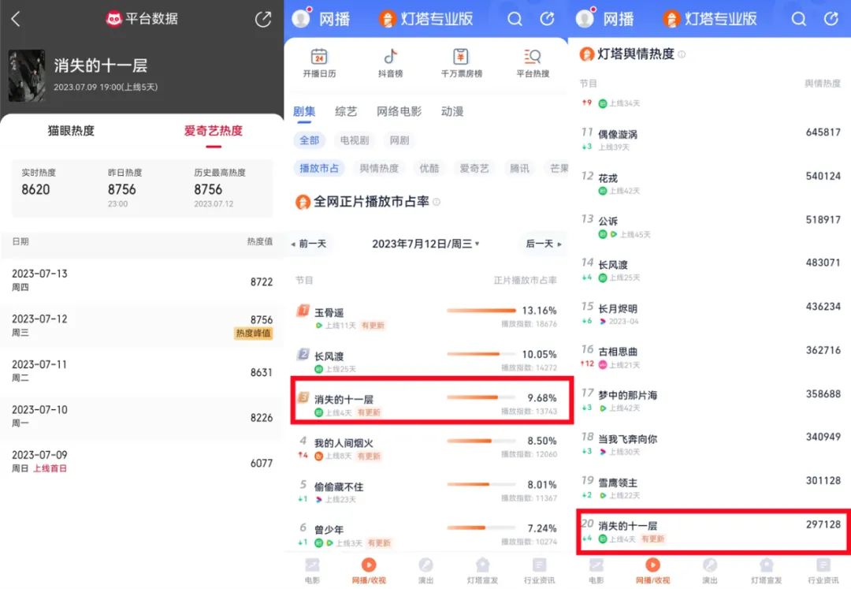
Task: Open 消失的十一层 in the market share list
Action: [432, 400]
